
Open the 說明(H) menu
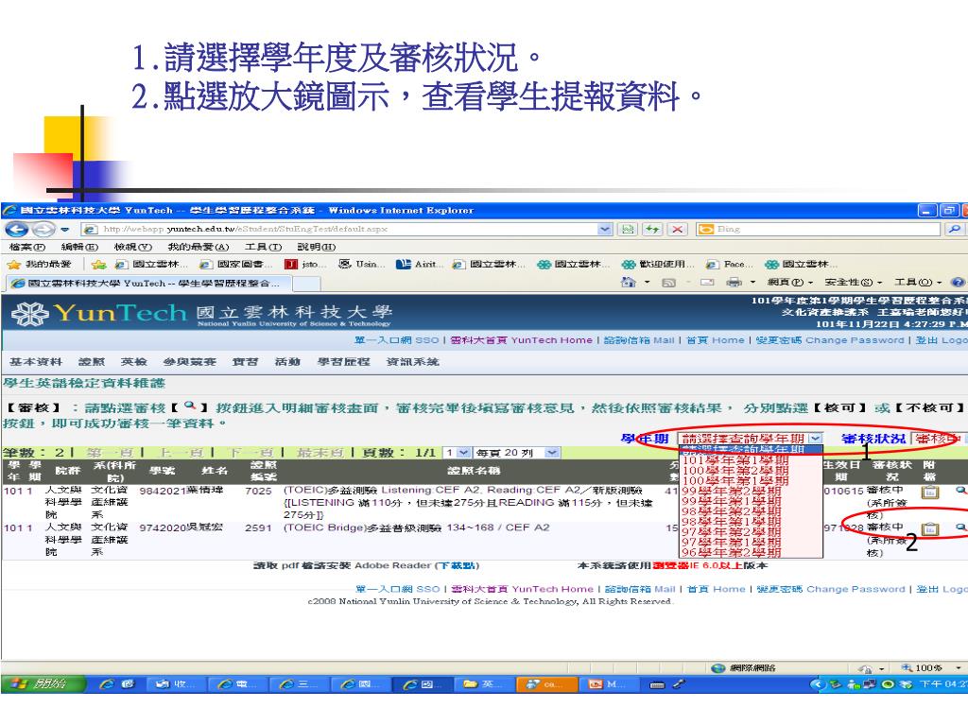click(x=317, y=247)
